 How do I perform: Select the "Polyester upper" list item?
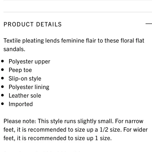[29, 62]
